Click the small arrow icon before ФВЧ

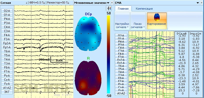(x=27, y=3)
